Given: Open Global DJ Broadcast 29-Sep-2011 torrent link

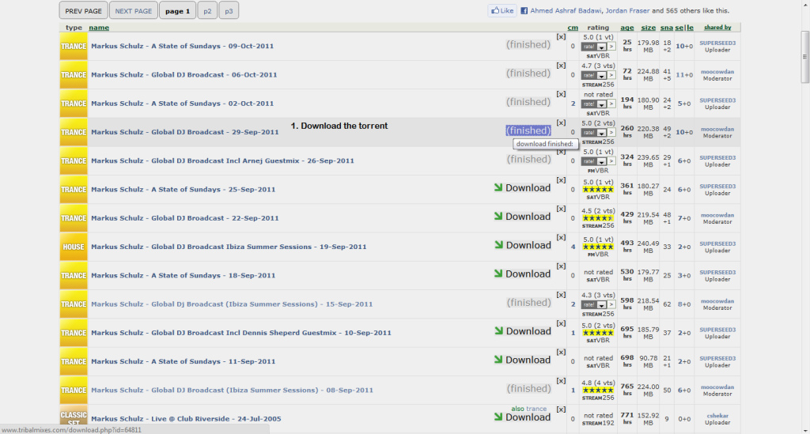Looking at the screenshot, I should (x=185, y=132).
